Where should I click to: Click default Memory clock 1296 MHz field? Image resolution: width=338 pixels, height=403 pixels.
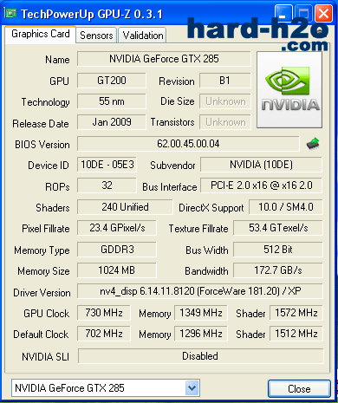point(201,334)
